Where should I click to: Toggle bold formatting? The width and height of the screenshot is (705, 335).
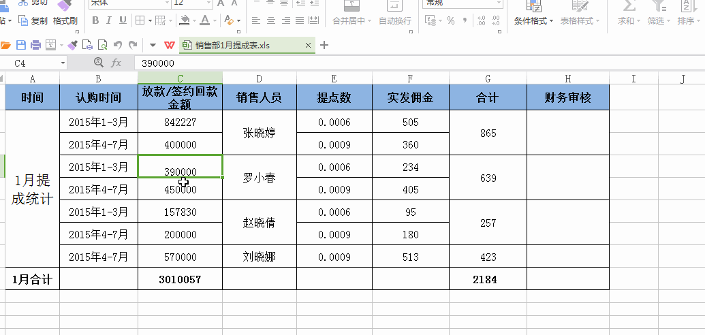(95, 20)
